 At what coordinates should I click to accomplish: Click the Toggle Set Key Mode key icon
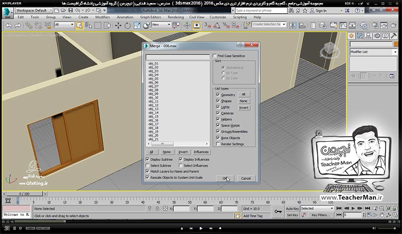tap(278, 211)
